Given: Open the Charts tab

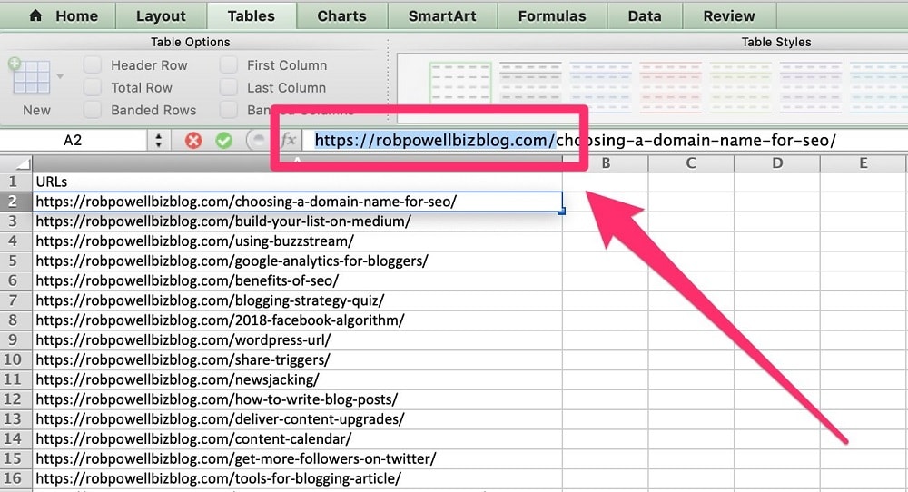Looking at the screenshot, I should click(341, 15).
